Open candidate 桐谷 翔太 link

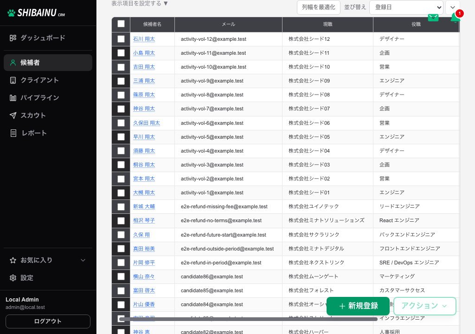[x=144, y=165]
